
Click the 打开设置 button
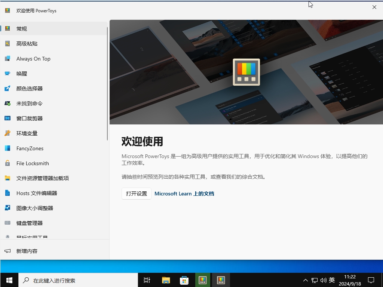pos(136,194)
